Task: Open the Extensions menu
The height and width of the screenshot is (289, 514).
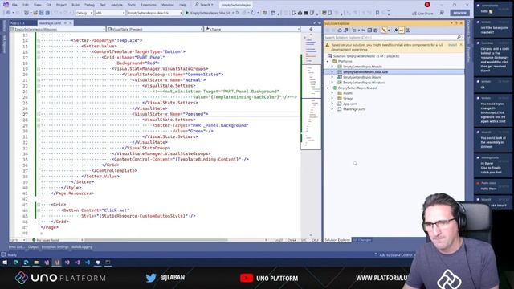Action: coord(148,5)
